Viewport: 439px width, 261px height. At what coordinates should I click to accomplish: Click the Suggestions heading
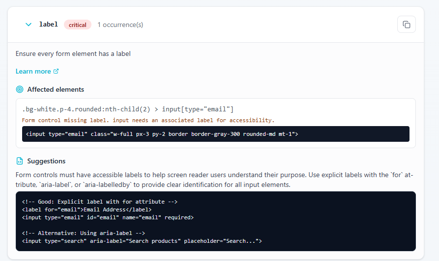pyautogui.click(x=46, y=161)
